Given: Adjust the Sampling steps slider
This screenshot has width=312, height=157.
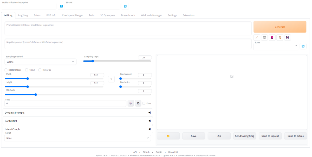Looking at the screenshot, I should pyautogui.click(x=117, y=61).
